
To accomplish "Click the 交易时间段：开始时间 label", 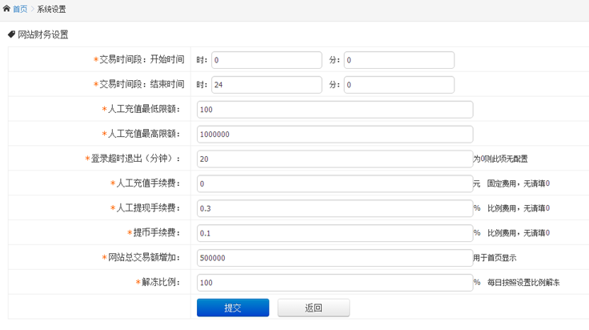I will click(x=141, y=60).
